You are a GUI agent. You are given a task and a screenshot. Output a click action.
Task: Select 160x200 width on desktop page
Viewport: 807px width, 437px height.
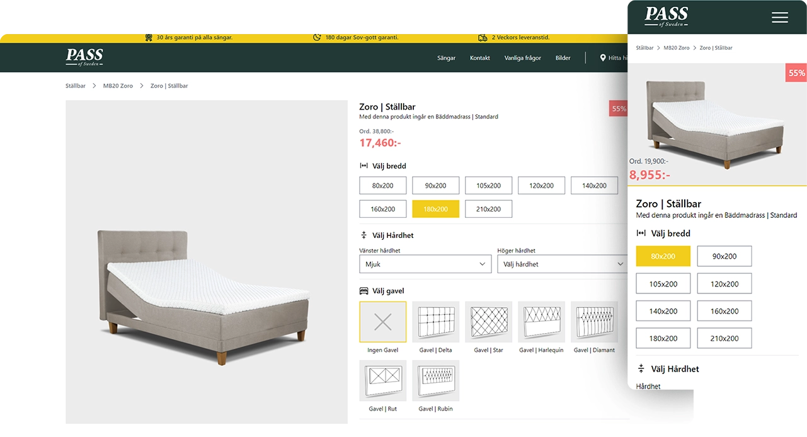point(383,209)
